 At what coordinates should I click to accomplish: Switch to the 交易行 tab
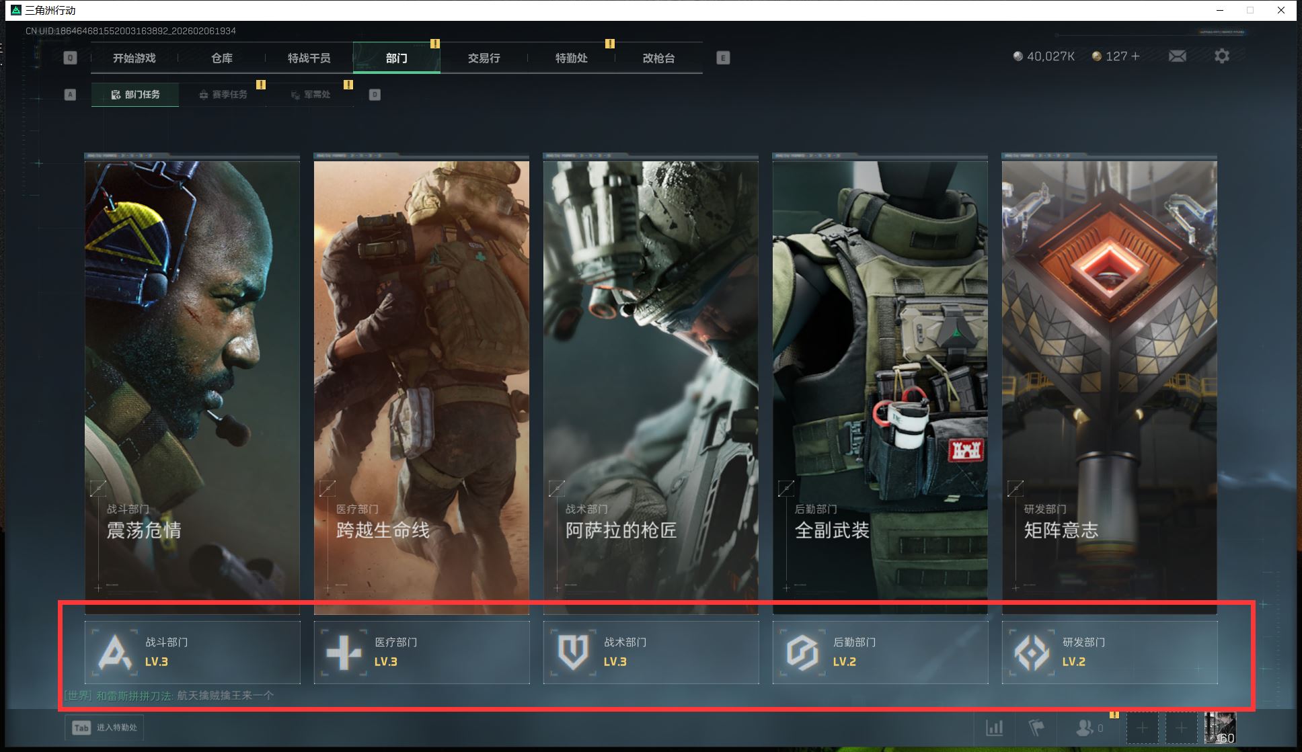tap(484, 58)
